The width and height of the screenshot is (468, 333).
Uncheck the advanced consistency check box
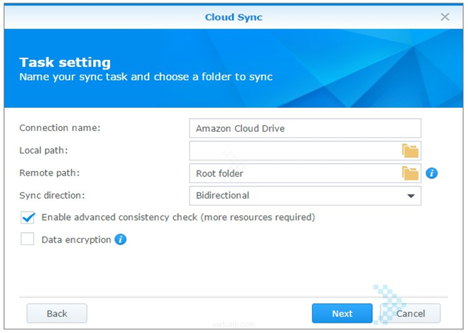pos(28,217)
